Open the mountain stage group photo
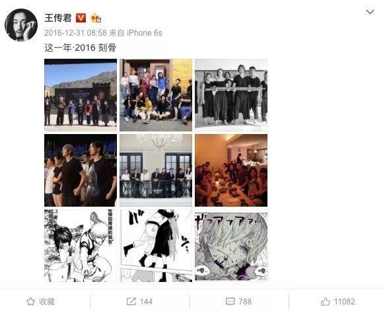The height and width of the screenshot is (313, 385). click(81, 95)
